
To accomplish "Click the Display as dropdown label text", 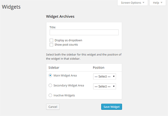I will coord(68,40).
